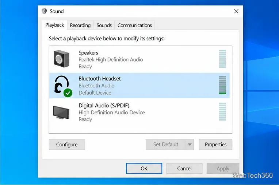The width and height of the screenshot is (279, 185).
Task: Click the Speakers volume level meter
Action: tap(222, 59)
